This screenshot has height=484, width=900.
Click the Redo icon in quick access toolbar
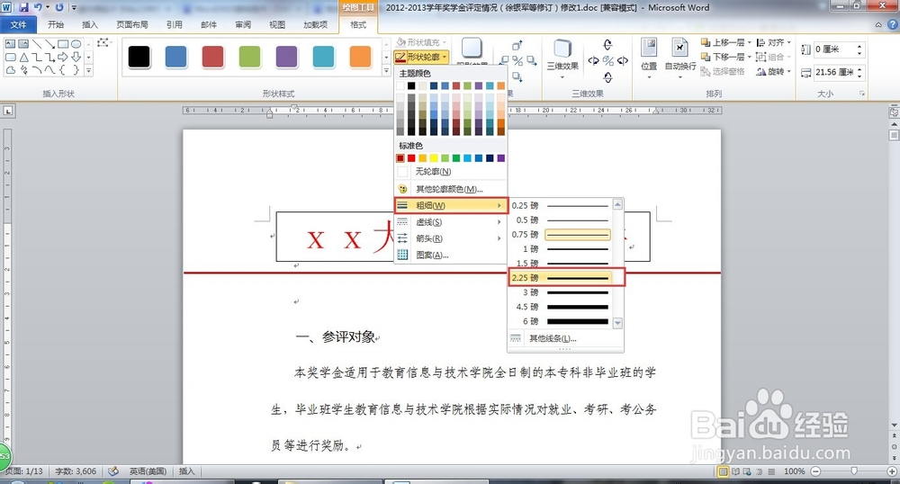coord(59,7)
